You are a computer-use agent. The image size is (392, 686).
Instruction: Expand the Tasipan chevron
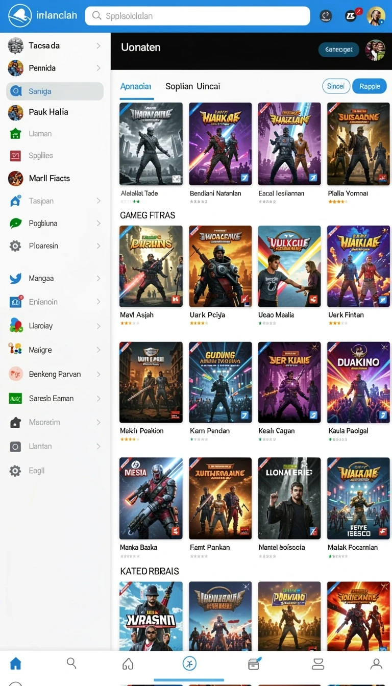click(98, 201)
